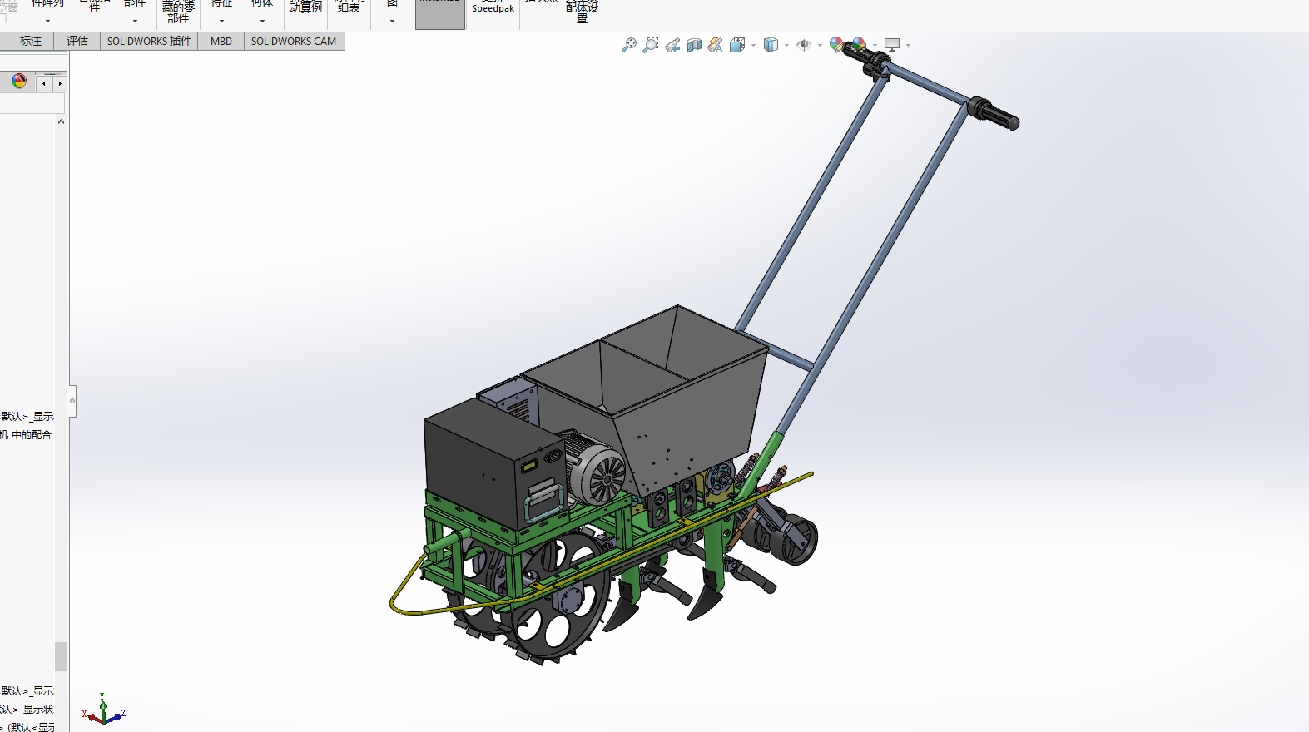Select the '中的配合' tree item

click(32, 434)
